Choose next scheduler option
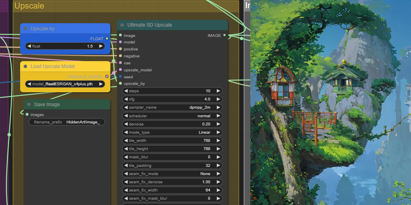This screenshot has width=411, height=205. (x=218, y=116)
